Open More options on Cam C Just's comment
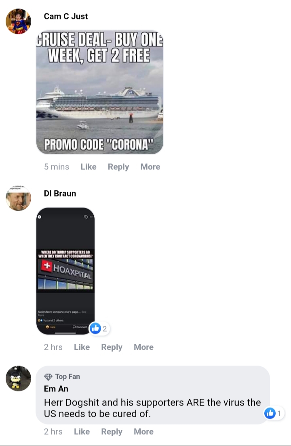 coord(150,167)
